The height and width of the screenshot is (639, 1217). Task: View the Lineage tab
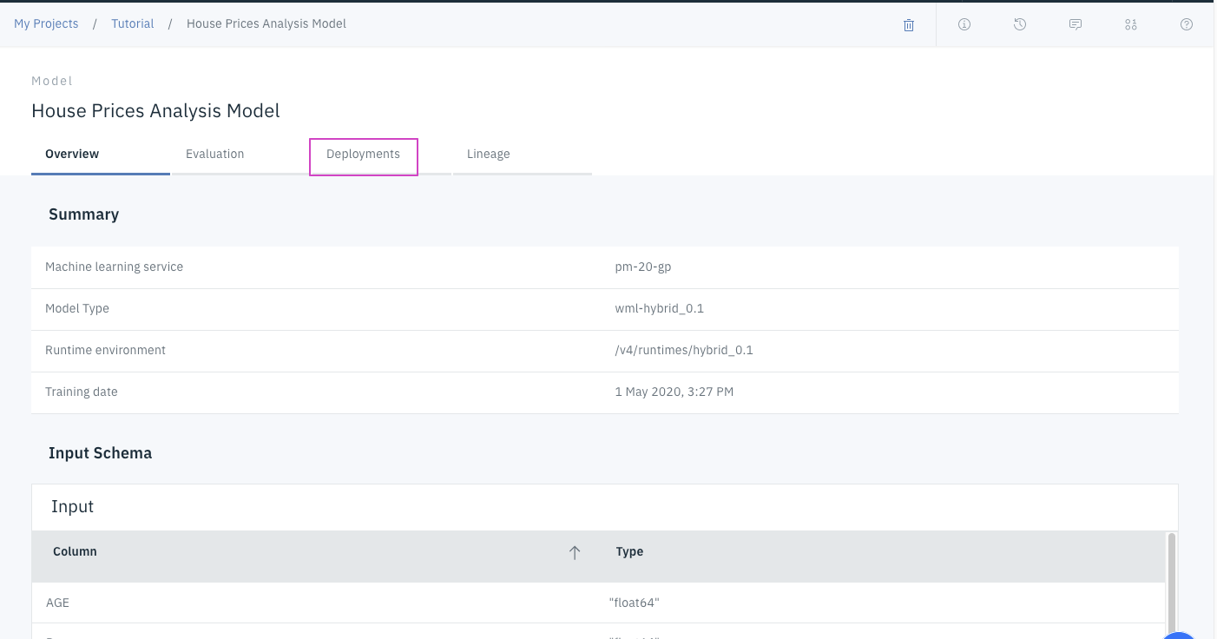coord(523,155)
